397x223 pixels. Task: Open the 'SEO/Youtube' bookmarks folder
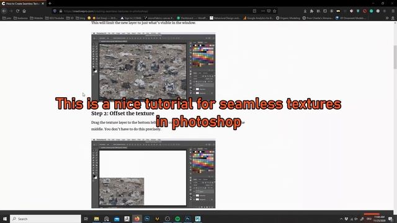click(x=55, y=18)
